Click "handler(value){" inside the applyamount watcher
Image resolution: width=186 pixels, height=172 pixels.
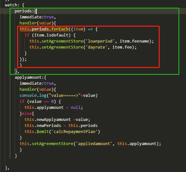[x=37, y=89]
